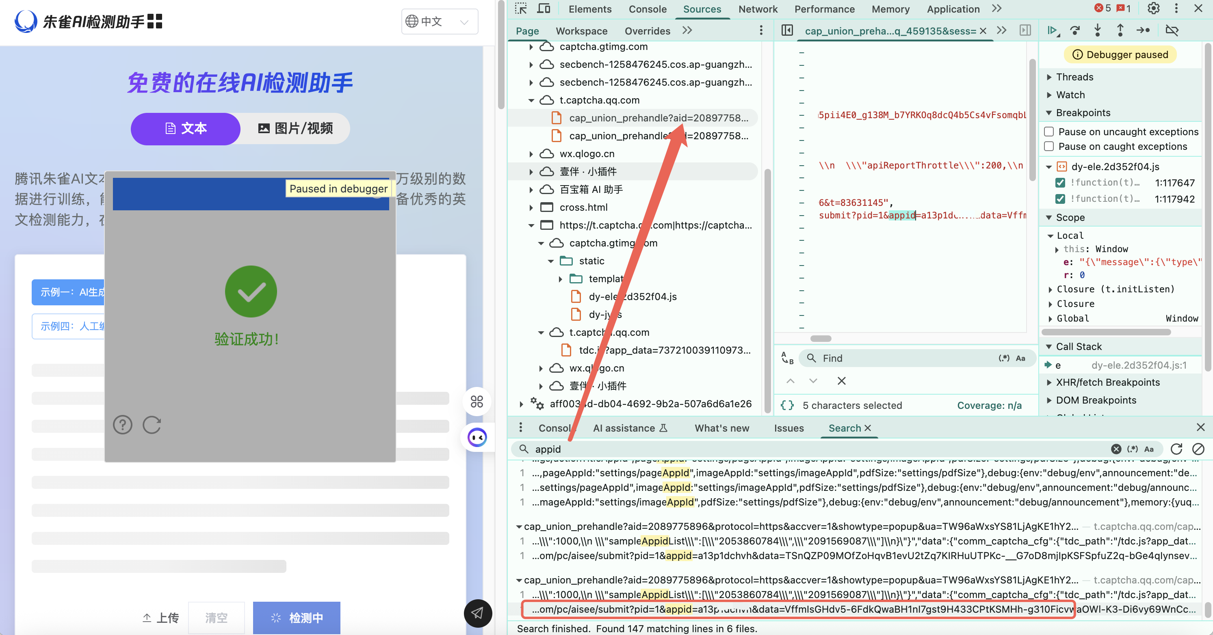Uncheck breakpoint at line 1:117647
The width and height of the screenshot is (1213, 635).
[x=1060, y=183]
